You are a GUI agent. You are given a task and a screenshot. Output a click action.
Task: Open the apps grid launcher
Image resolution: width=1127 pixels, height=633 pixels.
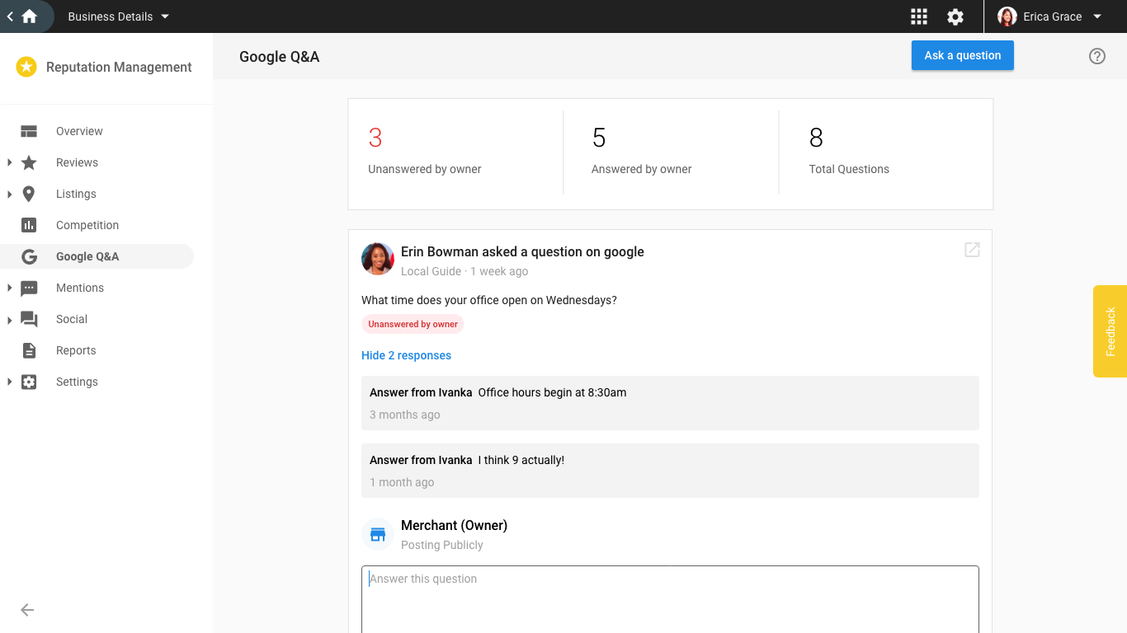pos(919,16)
